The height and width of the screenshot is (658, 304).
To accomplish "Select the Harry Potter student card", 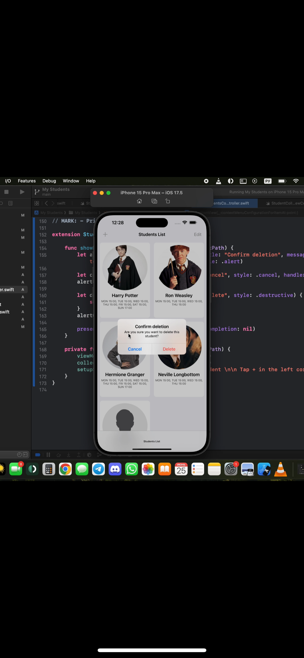I will [125, 280].
